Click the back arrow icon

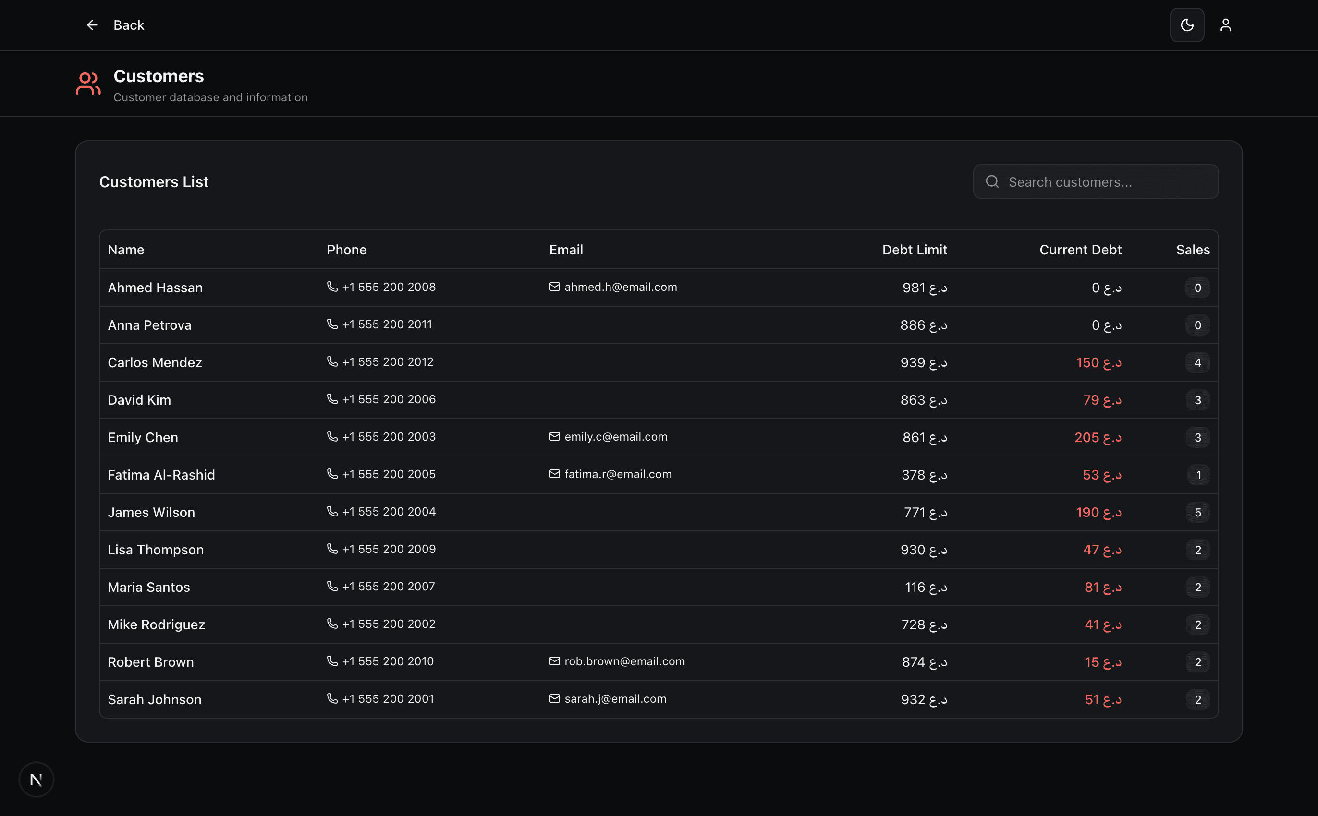click(x=92, y=25)
